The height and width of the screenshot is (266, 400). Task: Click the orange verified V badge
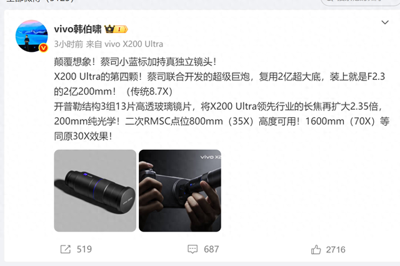43,47
